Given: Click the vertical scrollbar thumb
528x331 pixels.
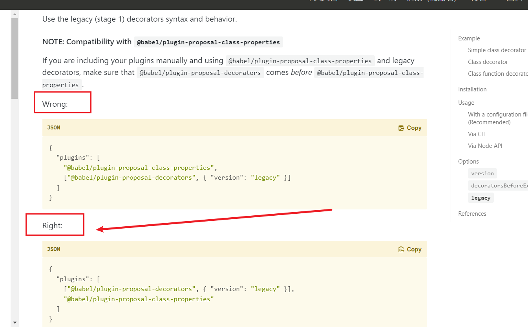Looking at the screenshot, I should tap(15, 58).
